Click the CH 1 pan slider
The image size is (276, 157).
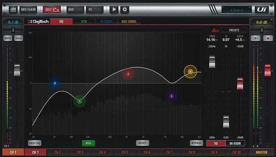tap(13, 30)
